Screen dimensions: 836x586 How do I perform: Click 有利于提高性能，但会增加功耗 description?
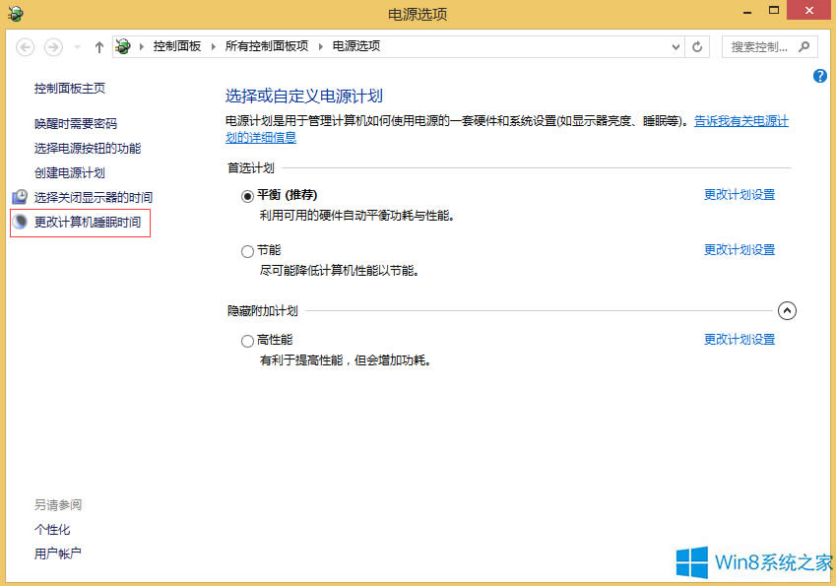click(346, 360)
